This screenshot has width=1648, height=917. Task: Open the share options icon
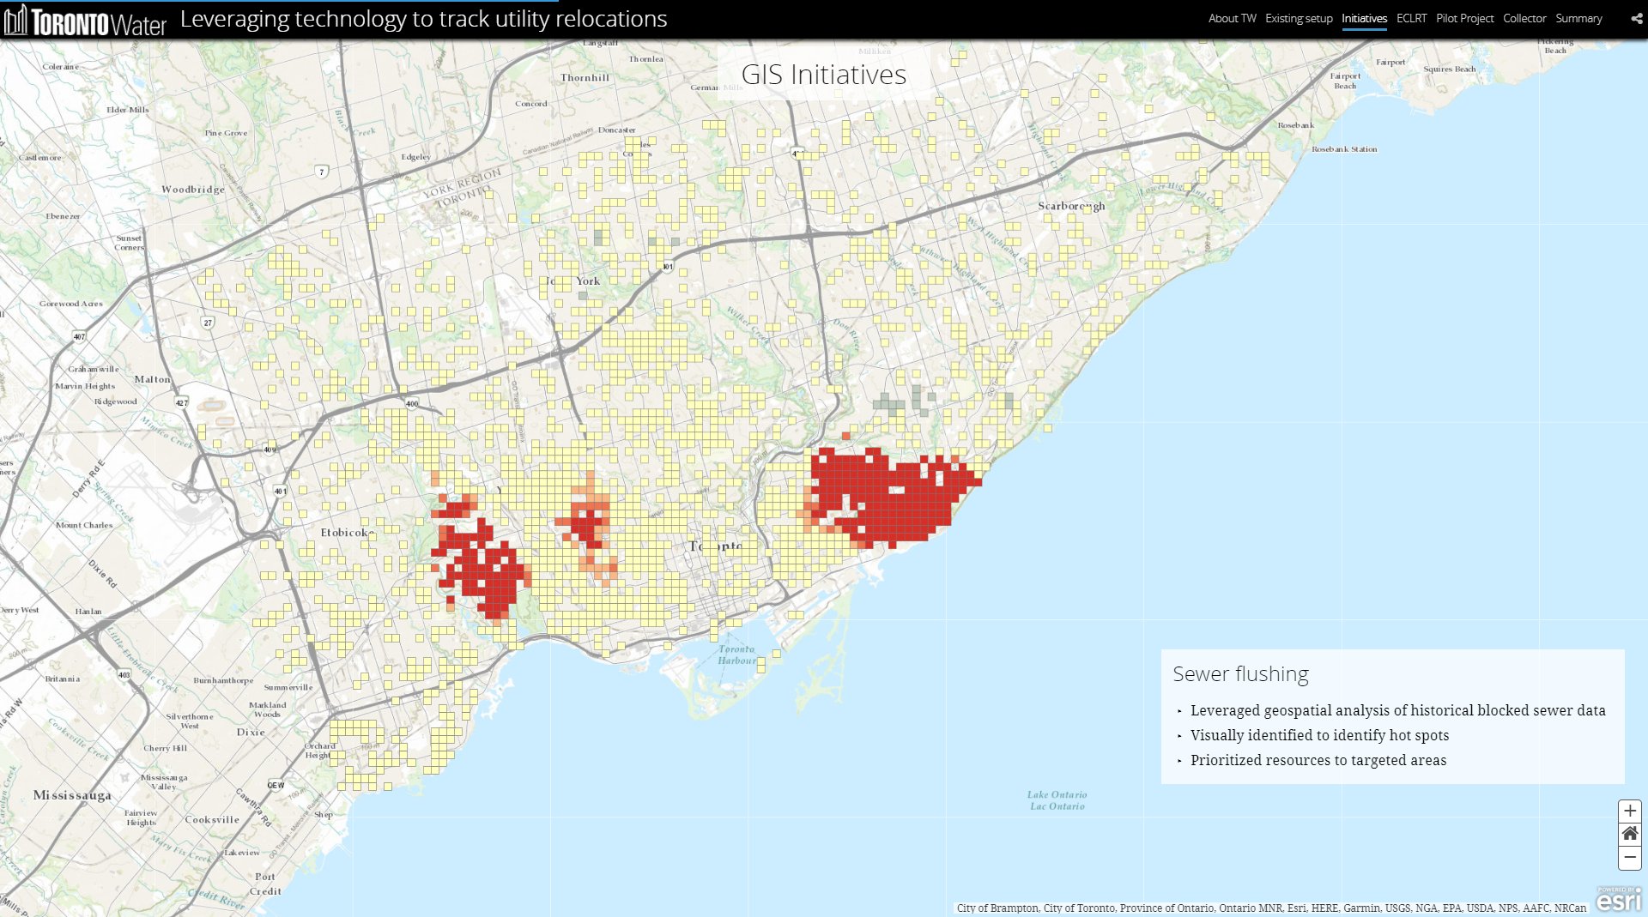[x=1636, y=19]
